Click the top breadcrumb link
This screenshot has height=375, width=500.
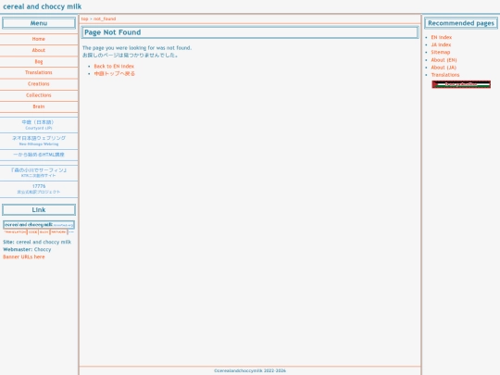pyautogui.click(x=84, y=19)
